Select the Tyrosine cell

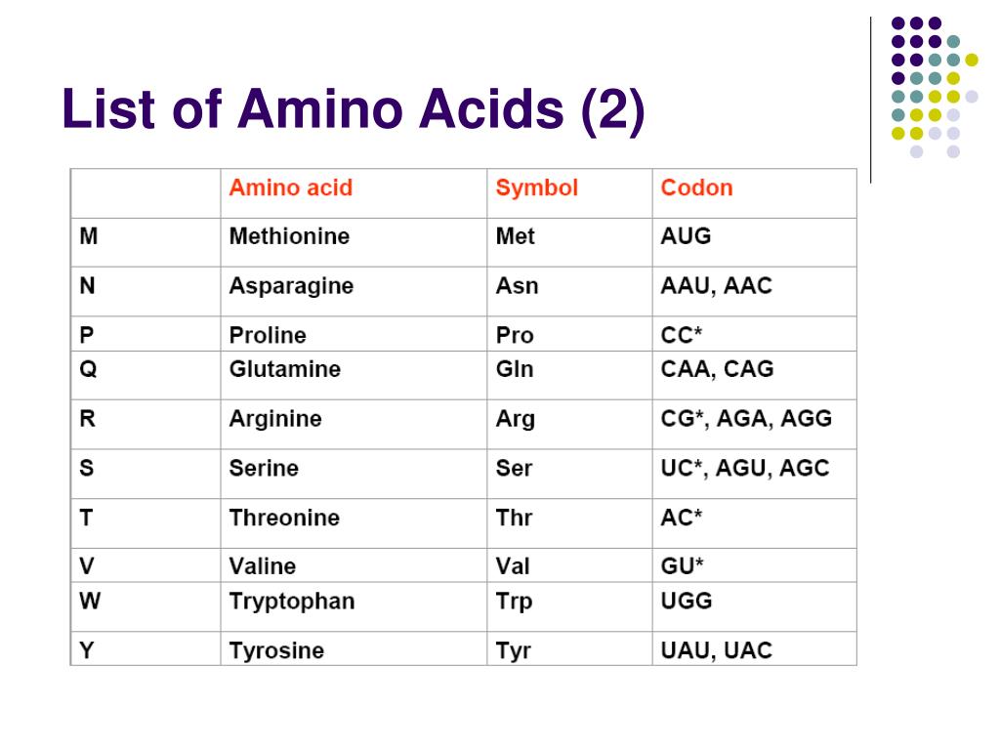[x=354, y=649]
